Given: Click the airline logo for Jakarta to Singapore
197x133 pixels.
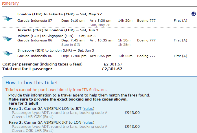Looking at the screenshot, I should [7, 38].
